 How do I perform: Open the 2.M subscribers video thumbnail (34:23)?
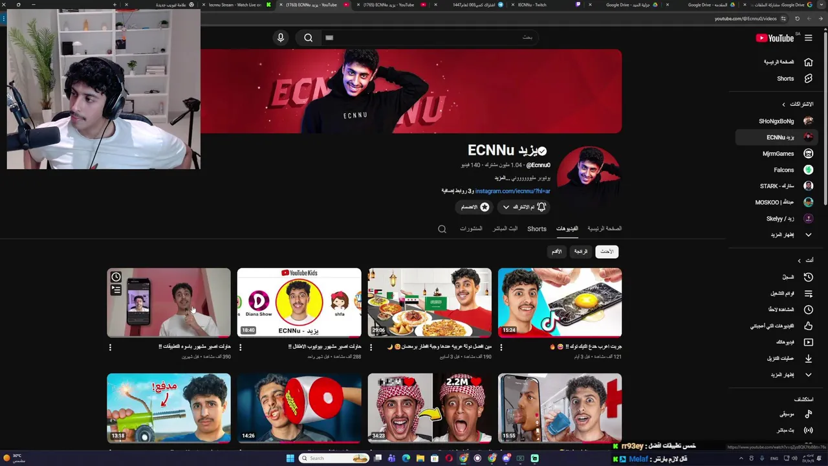click(430, 408)
